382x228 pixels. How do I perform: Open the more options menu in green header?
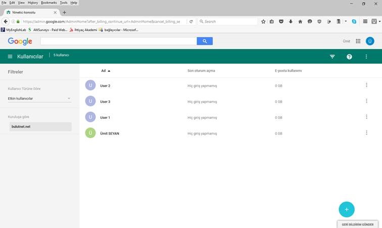pos(366,57)
